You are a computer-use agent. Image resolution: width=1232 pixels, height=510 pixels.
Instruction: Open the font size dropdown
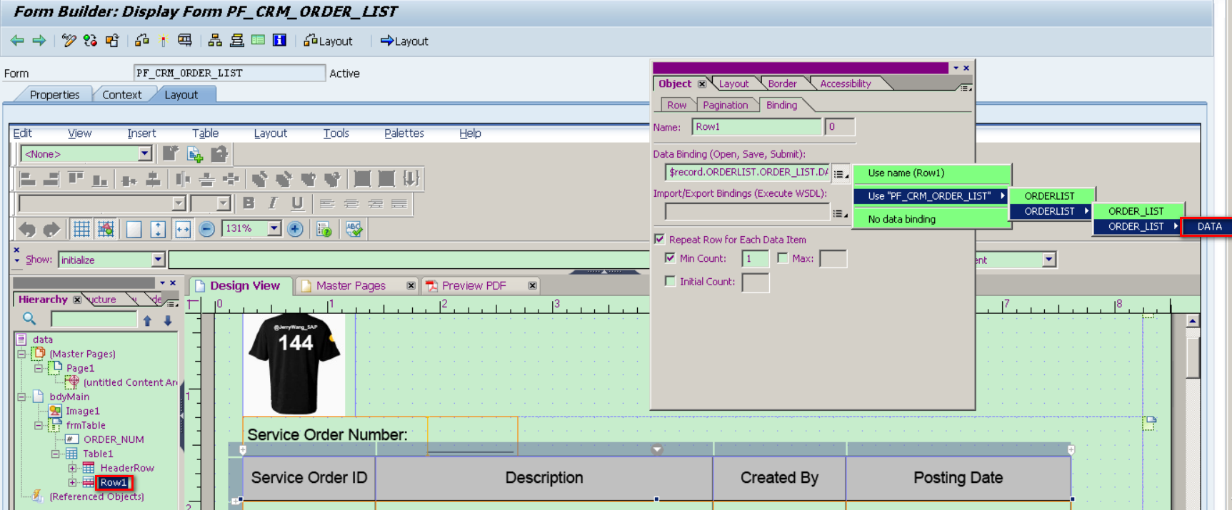coord(224,204)
